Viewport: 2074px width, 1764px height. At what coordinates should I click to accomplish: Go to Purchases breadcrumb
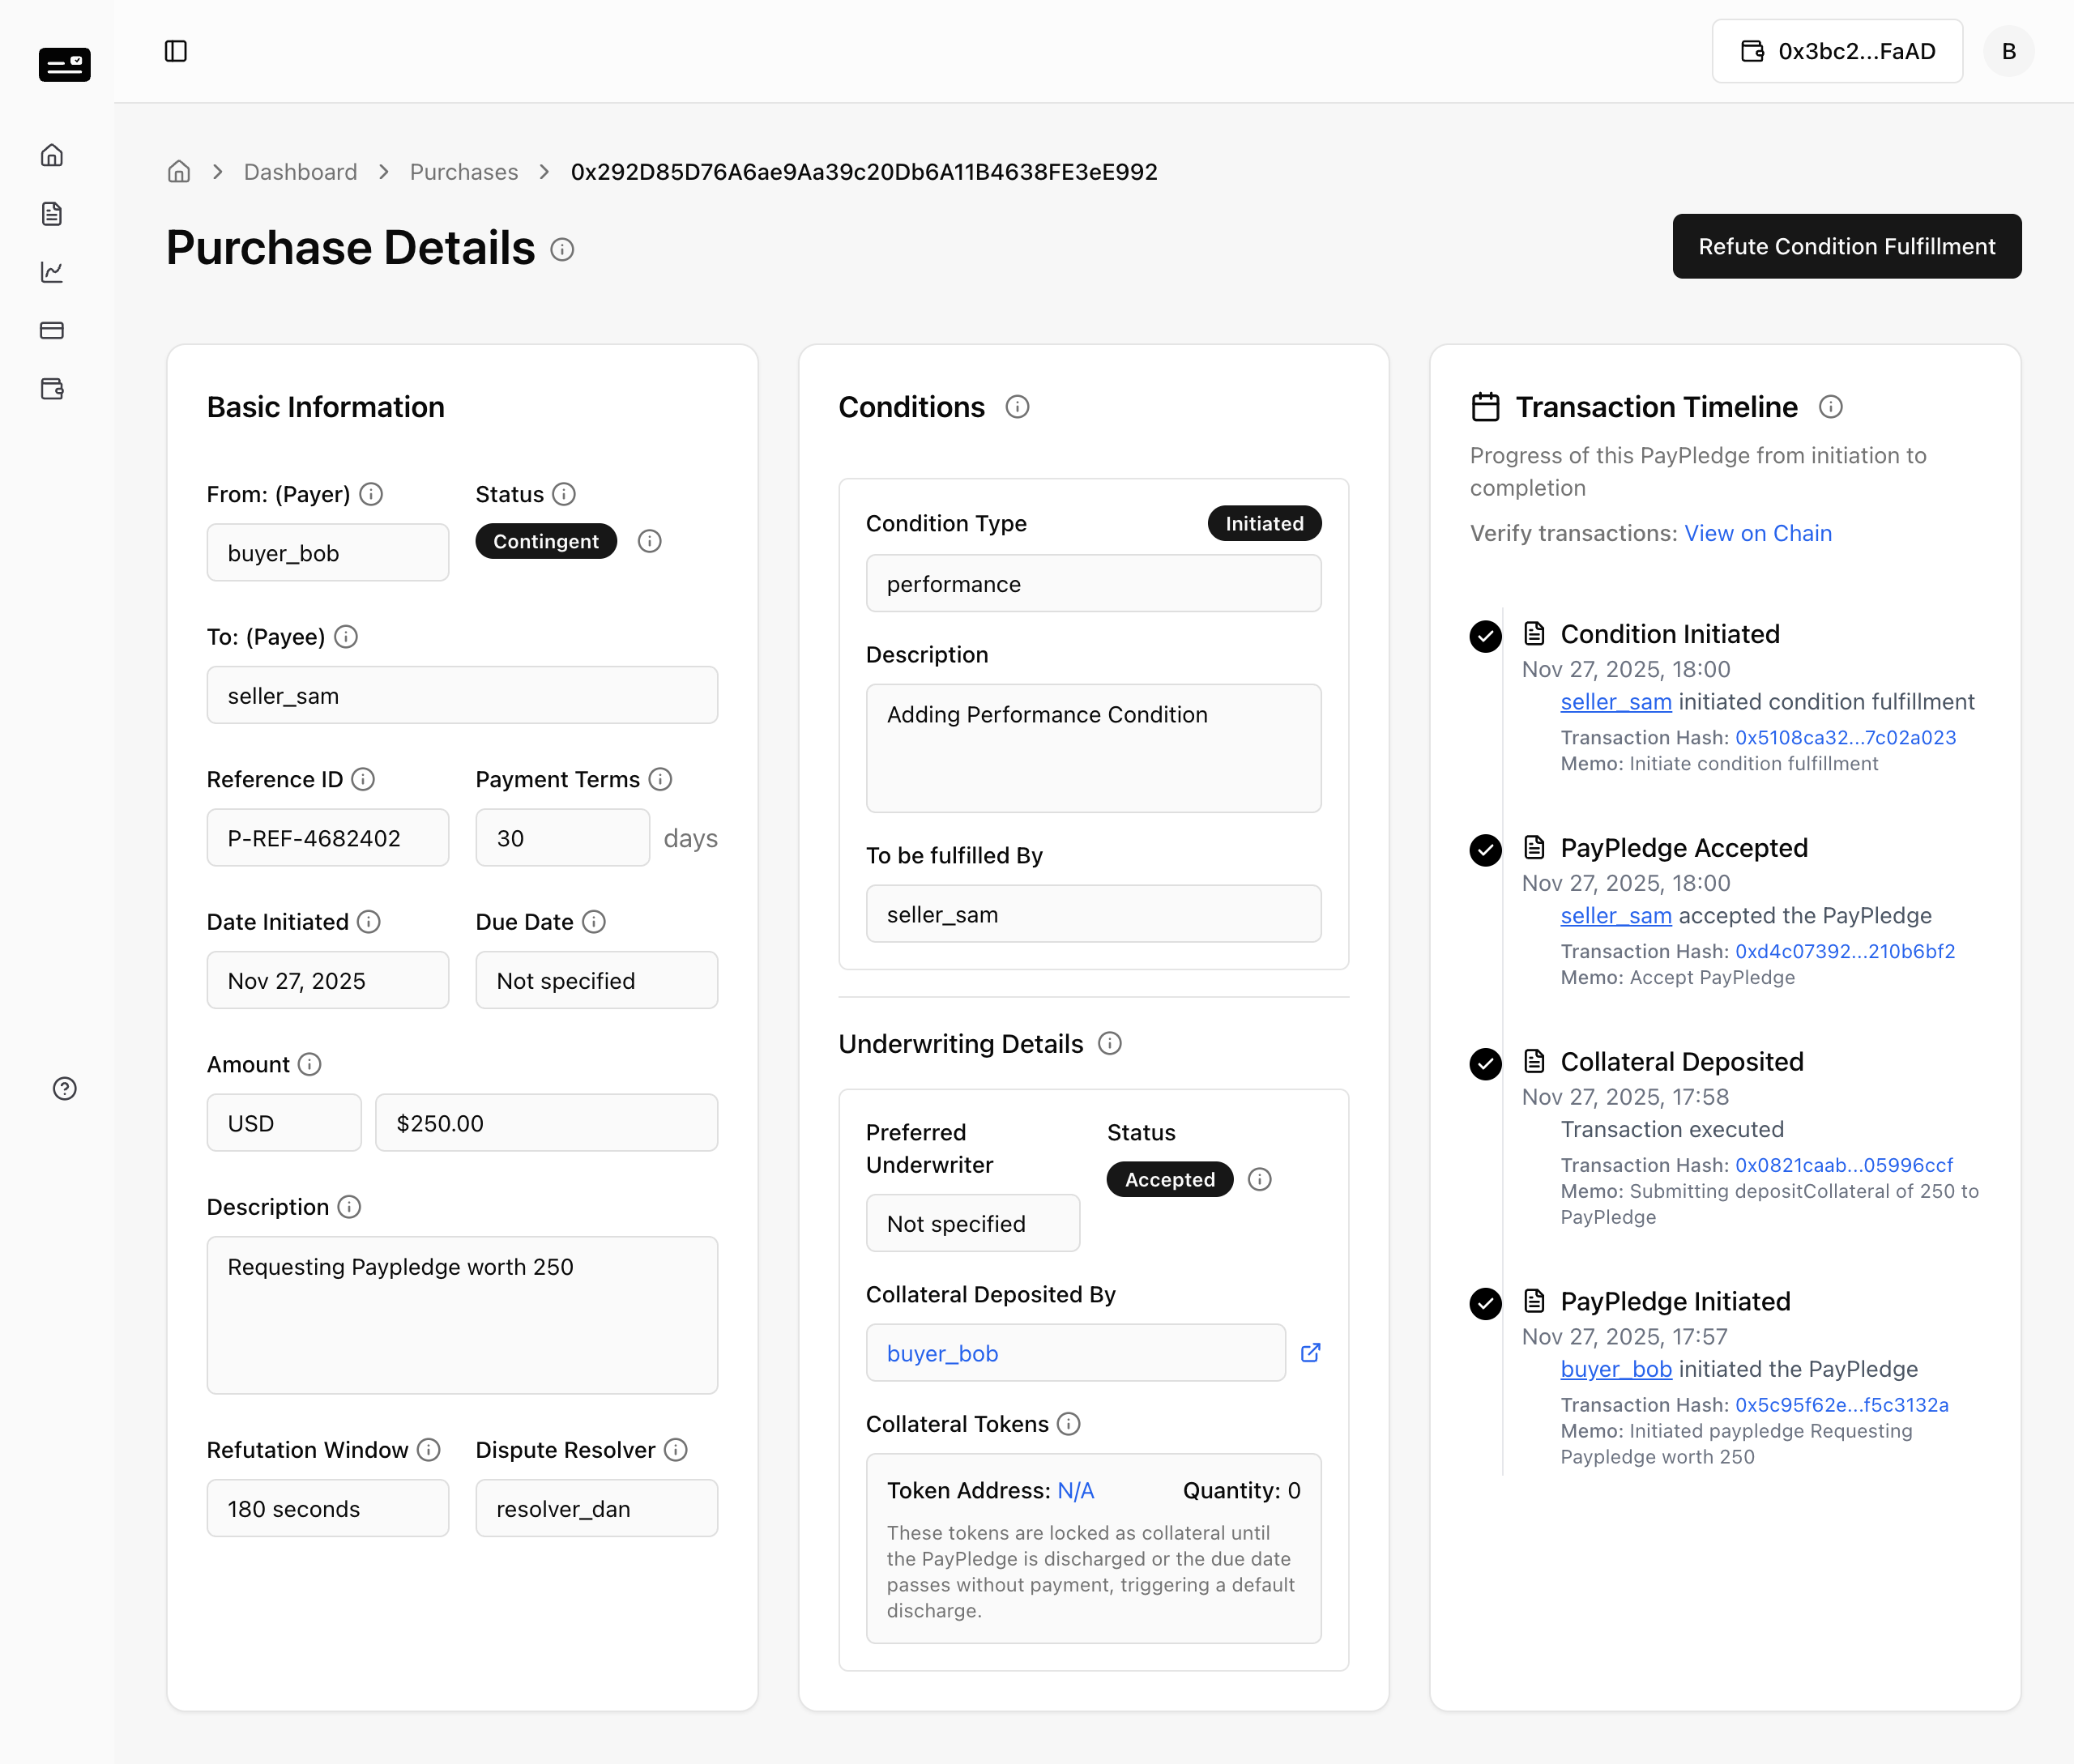464,172
